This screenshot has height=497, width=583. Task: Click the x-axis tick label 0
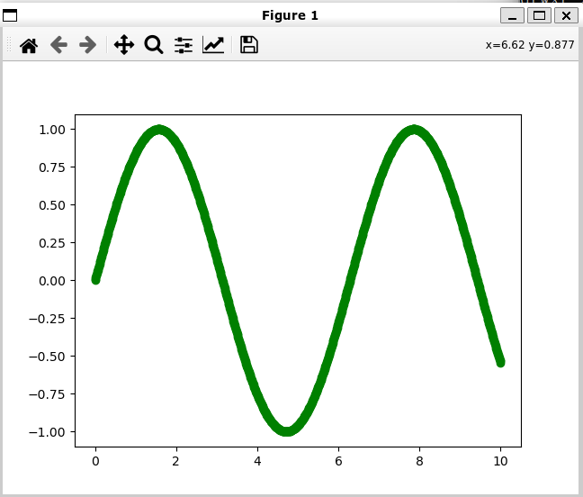point(95,461)
